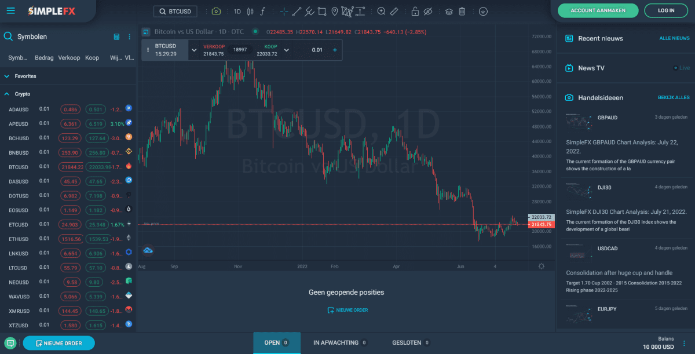
Task: Click the Symbolen search magnifier
Action: coord(8,37)
